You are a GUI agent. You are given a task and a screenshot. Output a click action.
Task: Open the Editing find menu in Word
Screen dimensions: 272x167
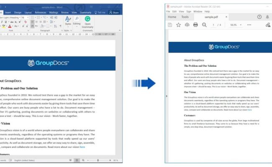click(77, 21)
